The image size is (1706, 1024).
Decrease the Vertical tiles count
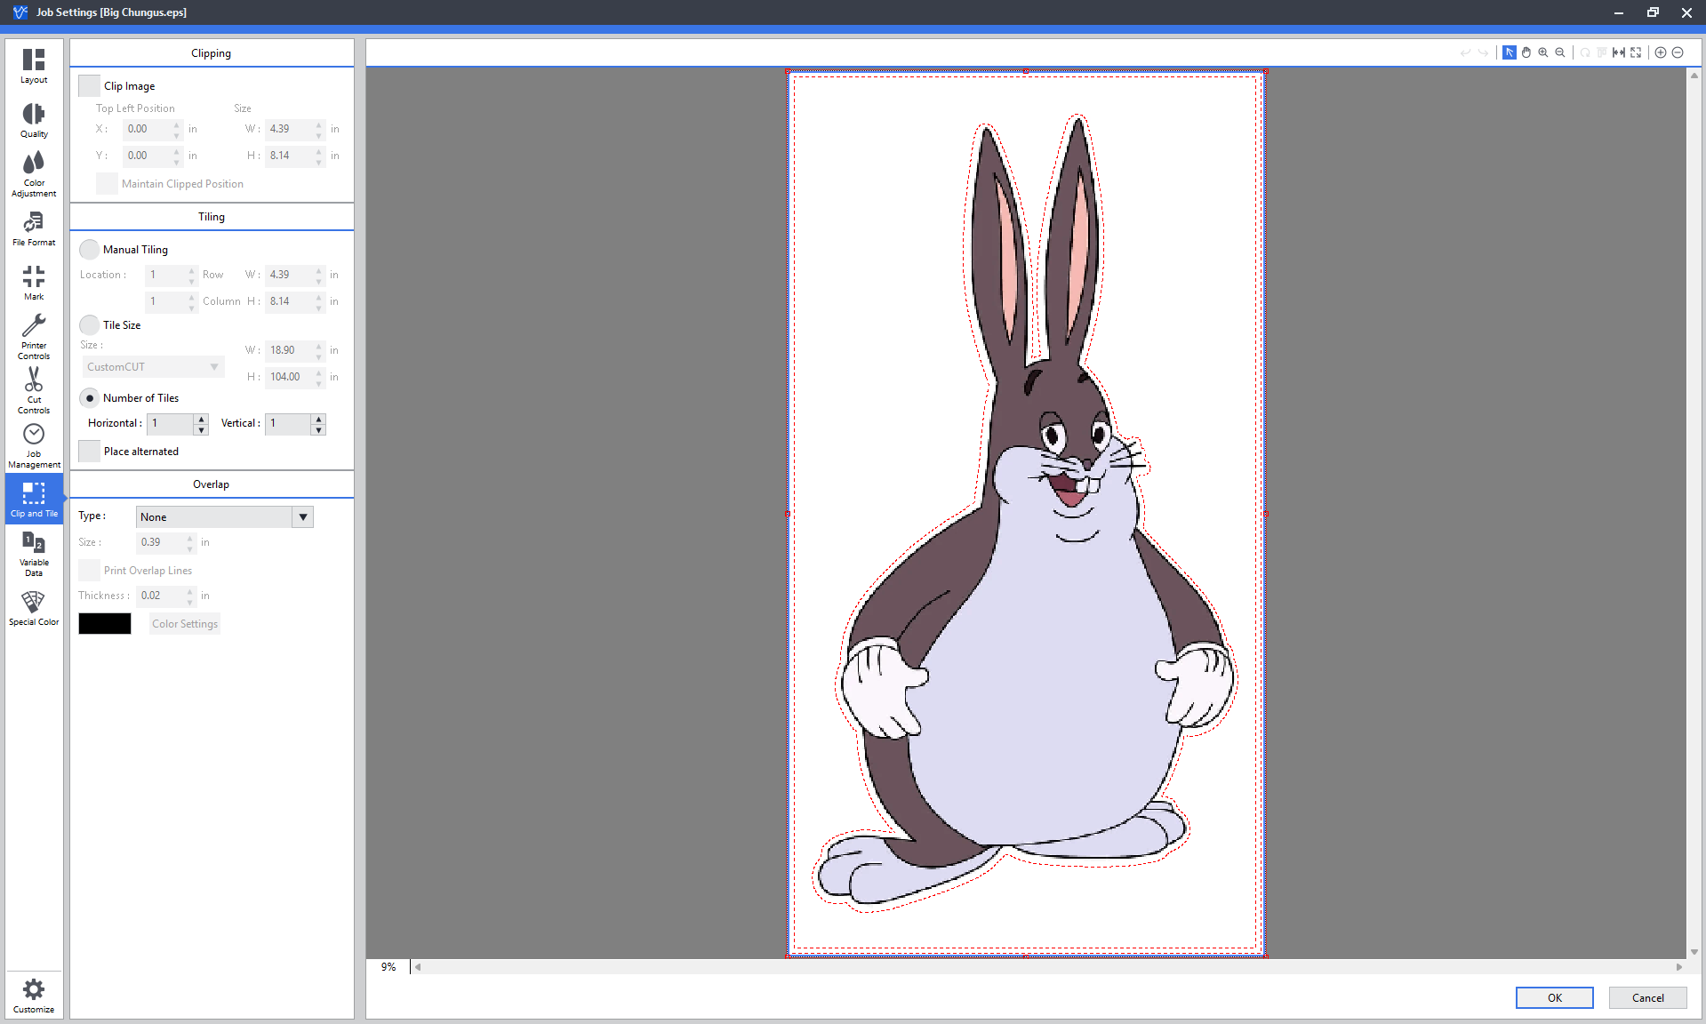click(x=318, y=430)
